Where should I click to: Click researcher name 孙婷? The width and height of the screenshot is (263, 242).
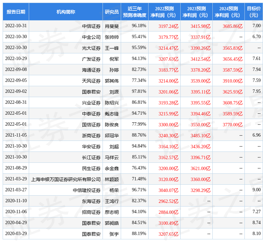pos(114,70)
